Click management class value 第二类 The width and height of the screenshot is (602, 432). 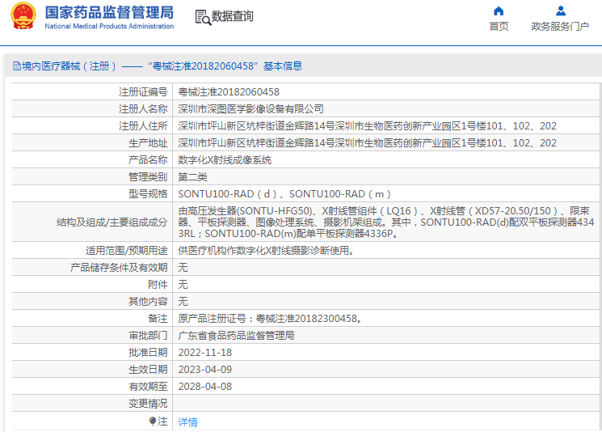[x=193, y=177]
